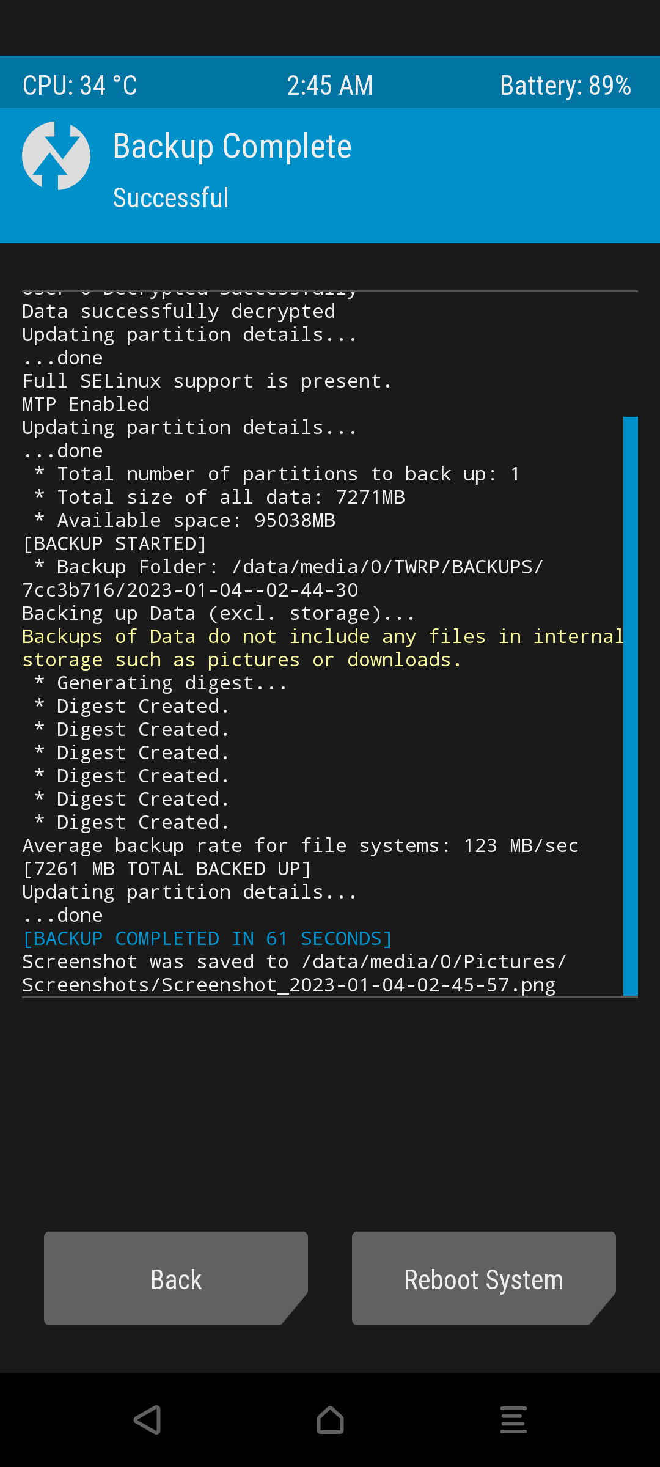Tap the yellow internal storage warning text

pos(323,648)
